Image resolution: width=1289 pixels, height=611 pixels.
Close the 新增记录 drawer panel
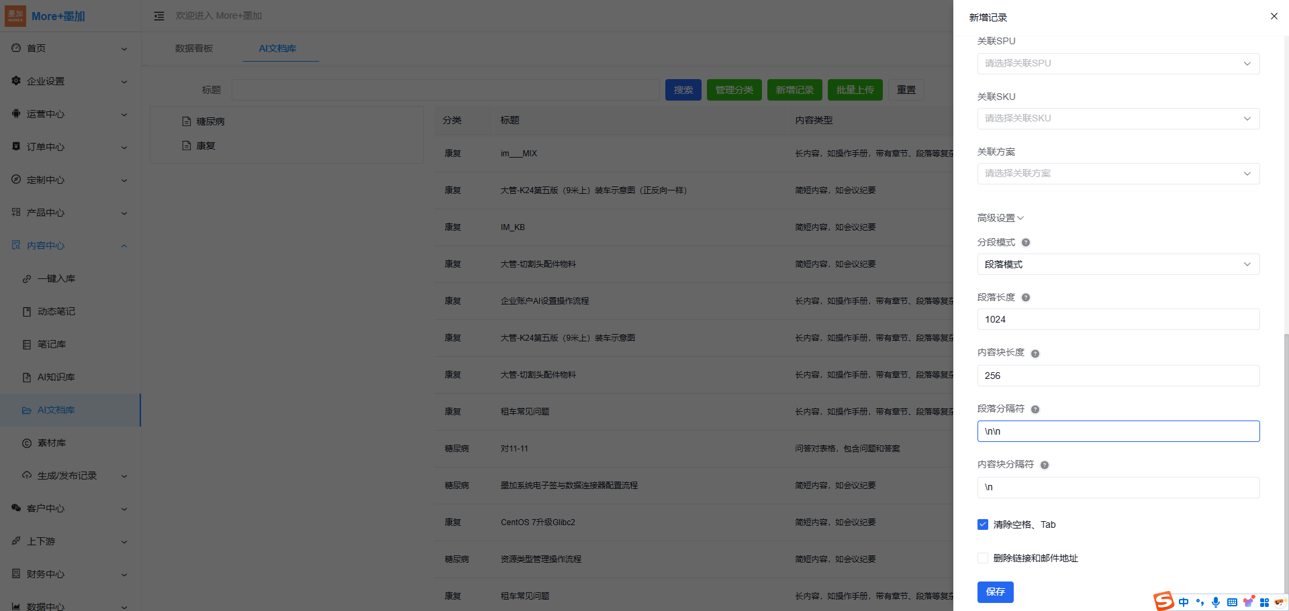point(1274,16)
